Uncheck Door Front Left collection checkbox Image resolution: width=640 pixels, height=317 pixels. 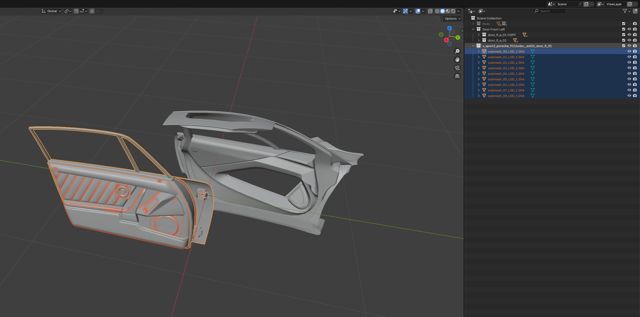pyautogui.click(x=624, y=29)
